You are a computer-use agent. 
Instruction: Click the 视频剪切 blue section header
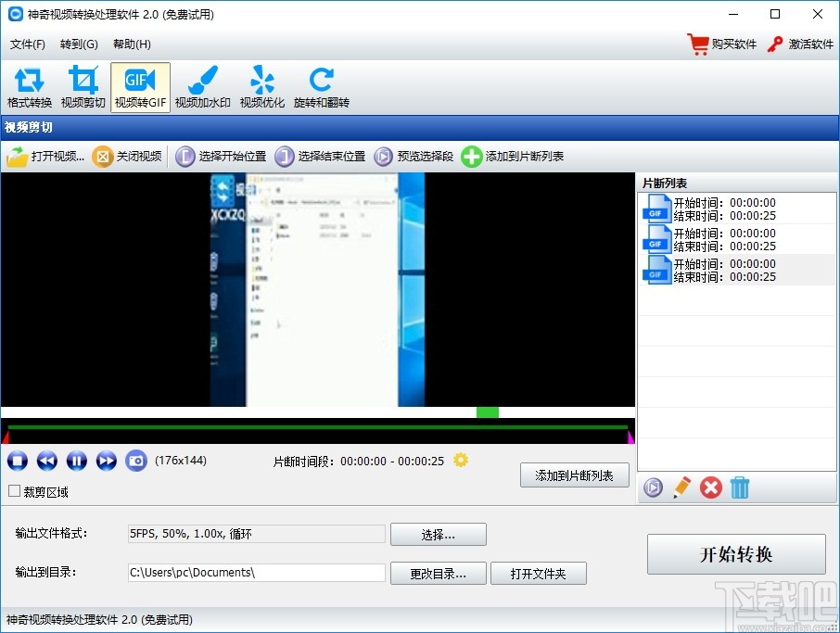419,128
